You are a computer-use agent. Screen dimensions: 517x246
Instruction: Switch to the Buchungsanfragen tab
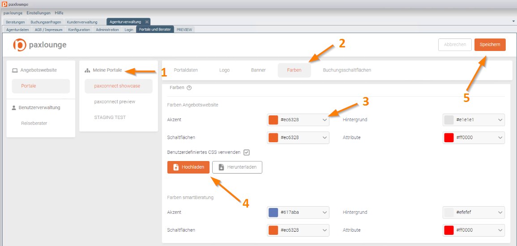46,22
